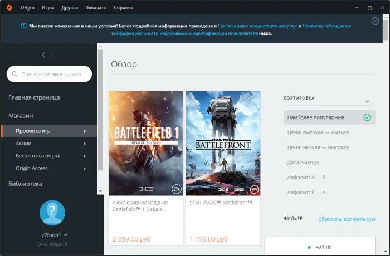Open the ЧАТ (0) panel
The width and height of the screenshot is (390, 256).
[x=320, y=246]
